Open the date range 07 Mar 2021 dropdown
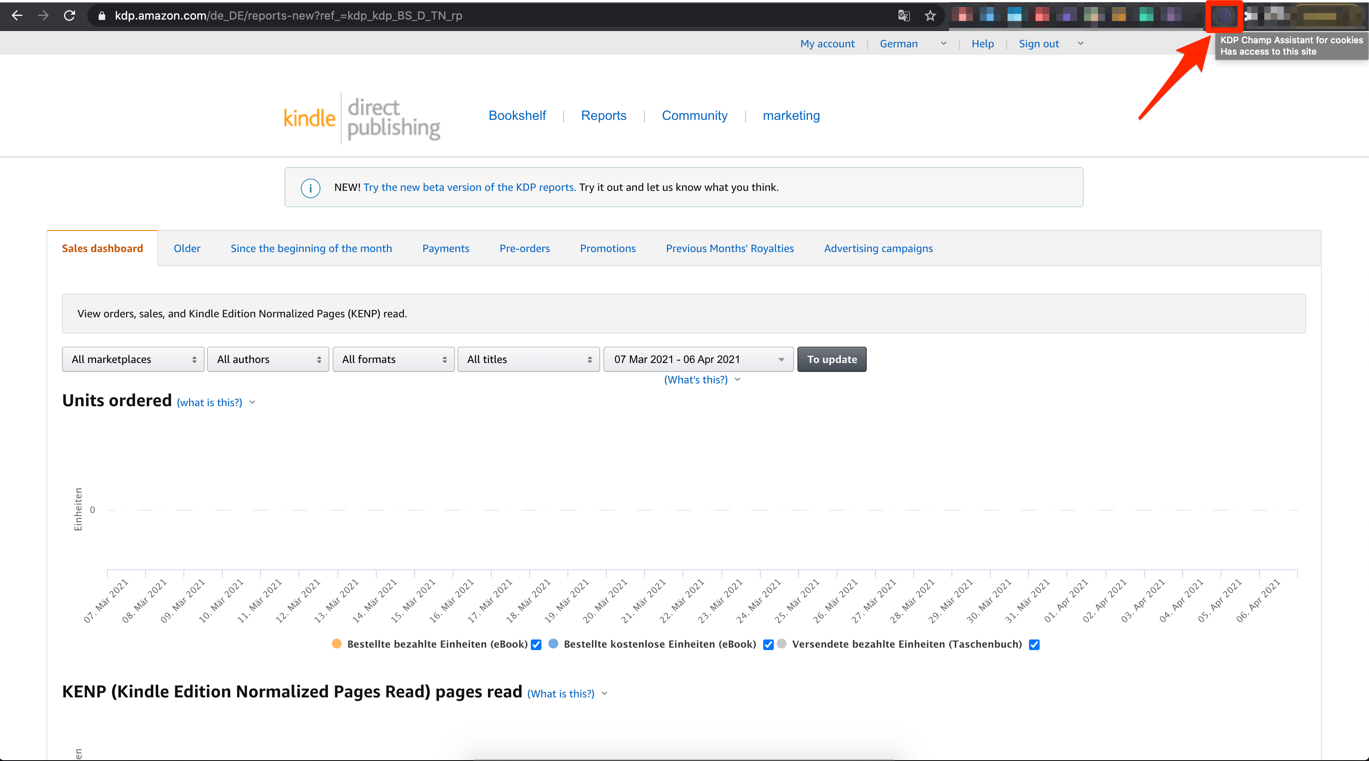This screenshot has width=1369, height=761. tap(698, 359)
